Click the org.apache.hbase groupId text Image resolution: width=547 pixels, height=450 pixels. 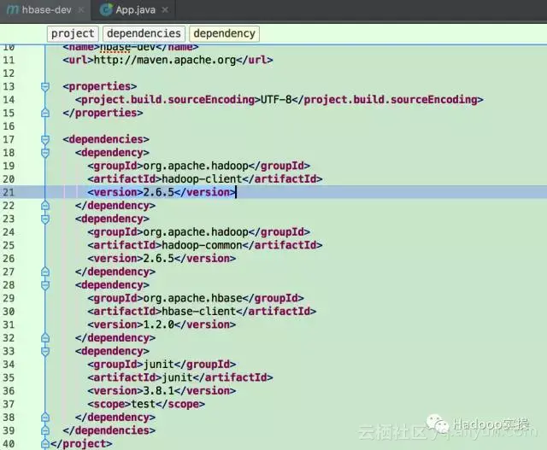pyautogui.click(x=192, y=298)
